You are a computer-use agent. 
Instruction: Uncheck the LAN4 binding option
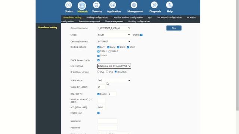128,47
